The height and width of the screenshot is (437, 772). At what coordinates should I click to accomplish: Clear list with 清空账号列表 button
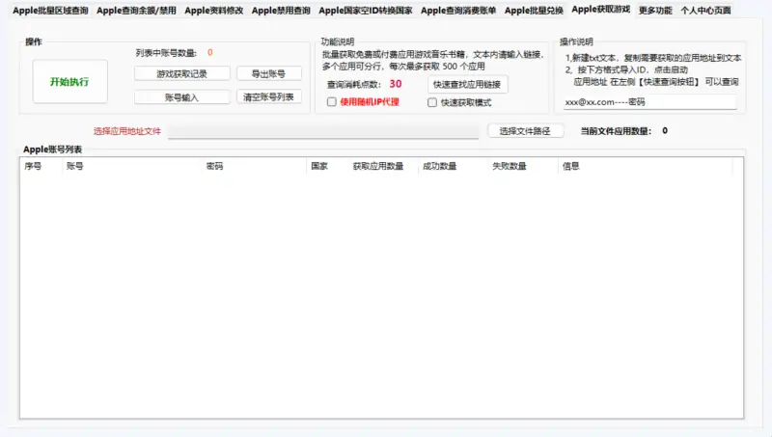point(268,96)
